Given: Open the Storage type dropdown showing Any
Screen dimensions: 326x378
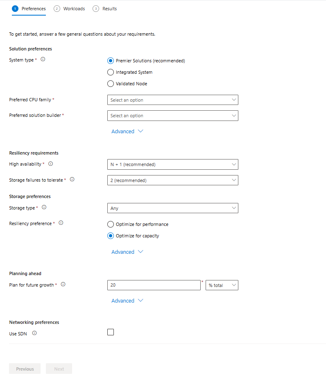Looking at the screenshot, I should tap(172, 208).
